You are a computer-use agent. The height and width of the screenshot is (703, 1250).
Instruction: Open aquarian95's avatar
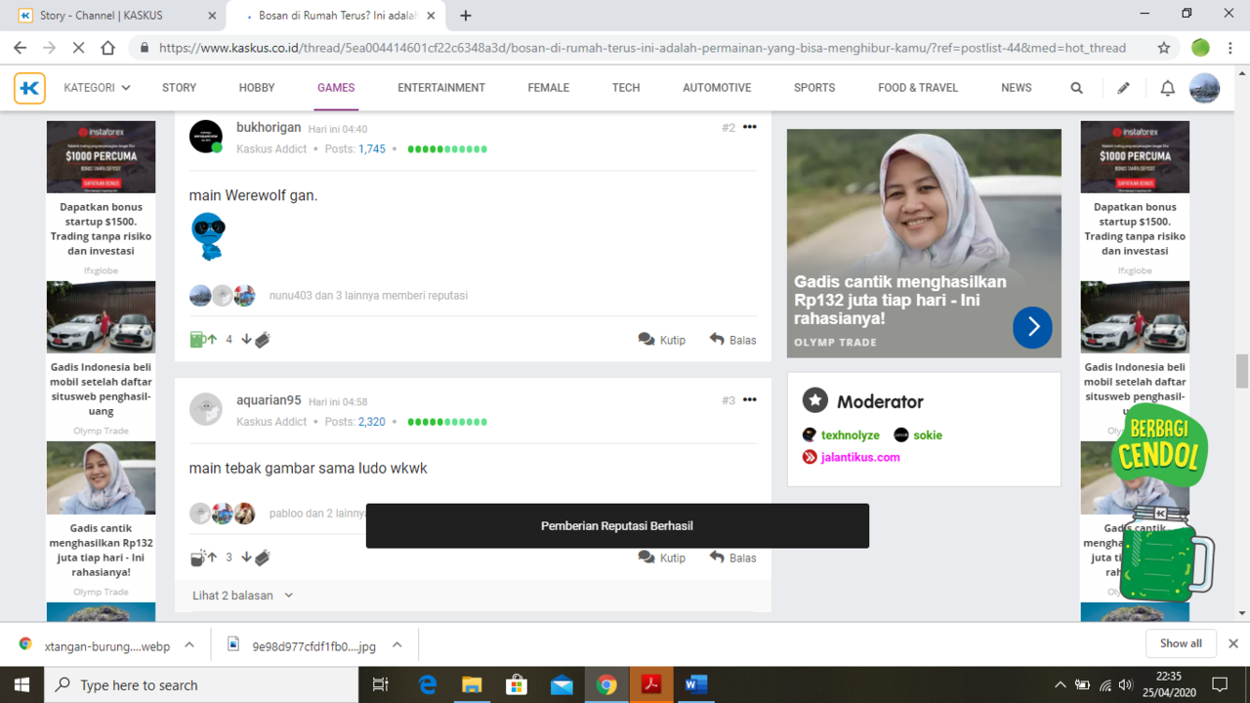(x=206, y=409)
